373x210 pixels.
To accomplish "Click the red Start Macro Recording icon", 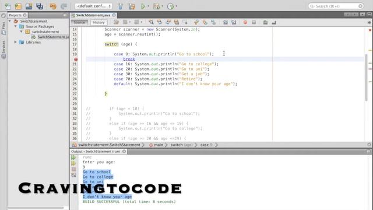I will 245,22.
